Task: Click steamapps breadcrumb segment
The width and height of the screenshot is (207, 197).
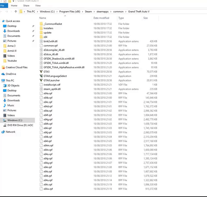Action: click(x=103, y=11)
